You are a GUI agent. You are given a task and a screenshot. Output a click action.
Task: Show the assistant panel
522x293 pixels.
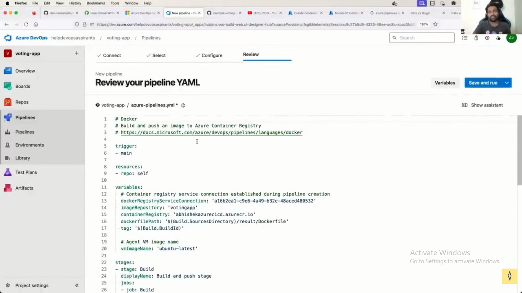(482, 105)
